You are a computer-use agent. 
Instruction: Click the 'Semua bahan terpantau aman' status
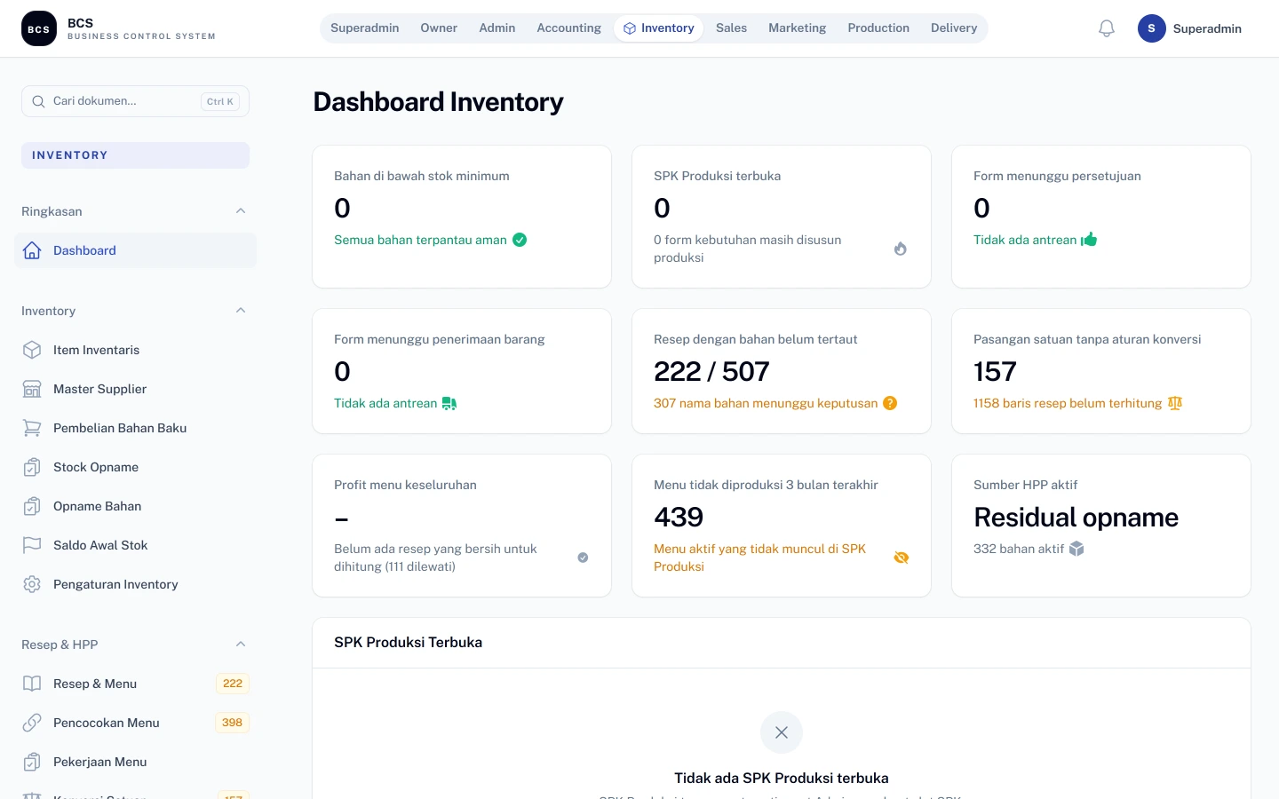click(x=420, y=240)
